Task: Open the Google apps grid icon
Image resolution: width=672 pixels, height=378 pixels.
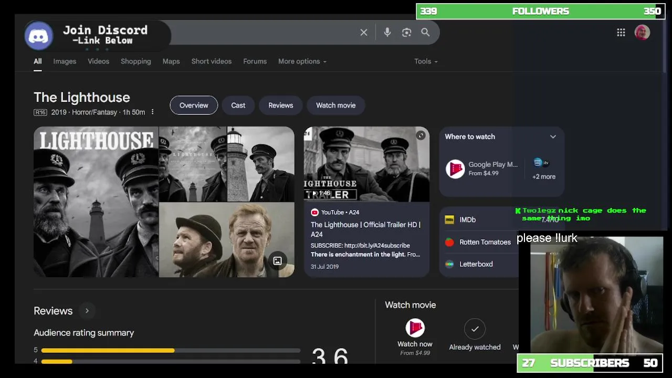Action: [621, 33]
